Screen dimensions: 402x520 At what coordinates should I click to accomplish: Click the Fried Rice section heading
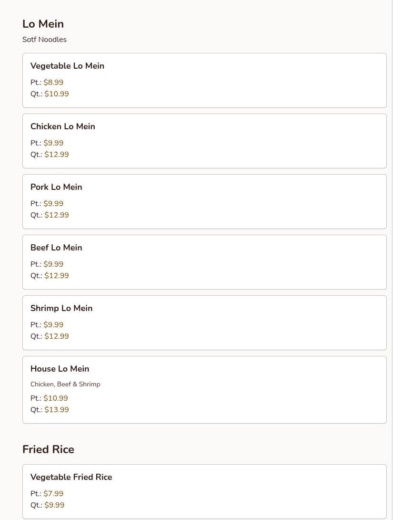48,449
